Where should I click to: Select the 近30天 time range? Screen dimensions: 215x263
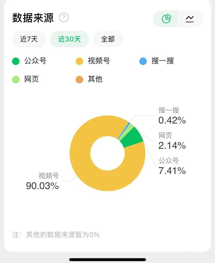(69, 39)
